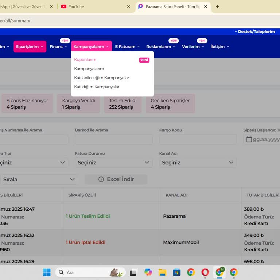This screenshot has width=280, height=280.
Task: Click the Copilot taskbar icon
Action: [x=148, y=272]
